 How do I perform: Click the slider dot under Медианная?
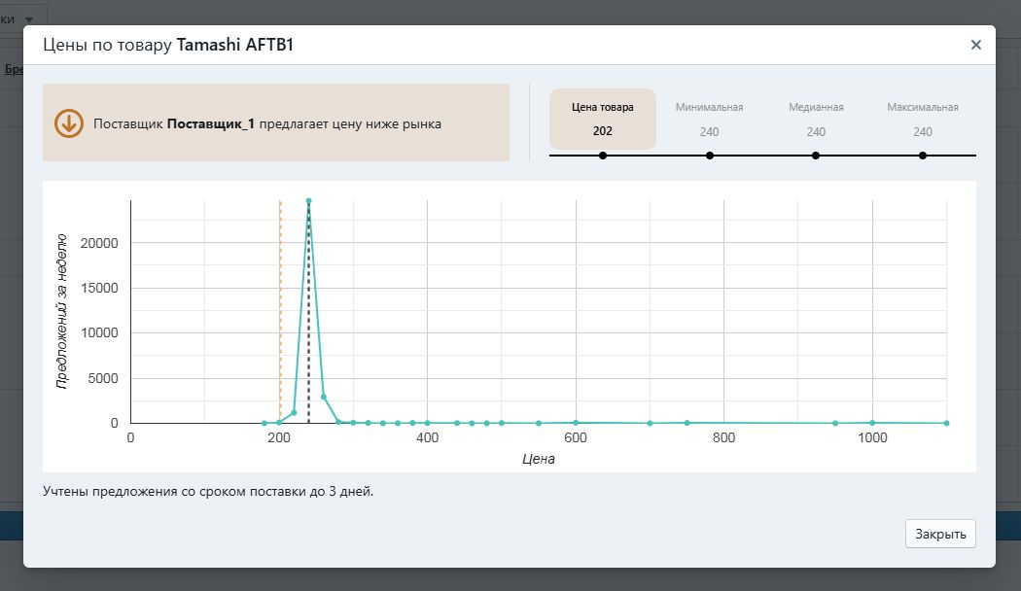[816, 156]
